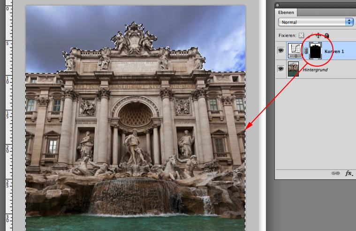
Task: Click the chain link between Kurven thumbnails
Action: click(x=306, y=51)
